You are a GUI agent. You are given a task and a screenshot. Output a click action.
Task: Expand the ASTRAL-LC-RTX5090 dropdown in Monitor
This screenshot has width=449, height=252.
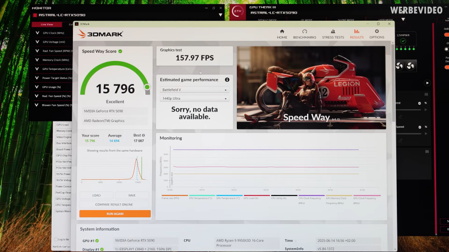click(221, 15)
